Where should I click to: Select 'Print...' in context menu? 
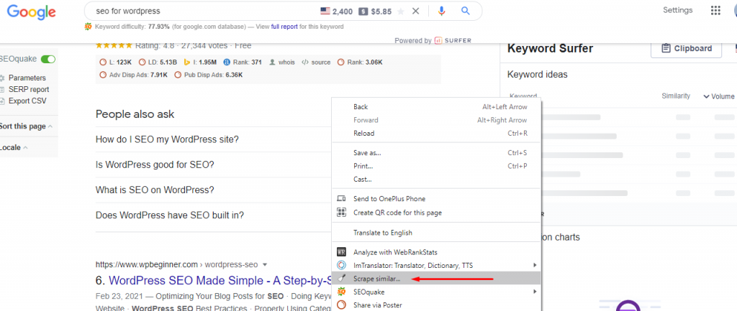437,166
